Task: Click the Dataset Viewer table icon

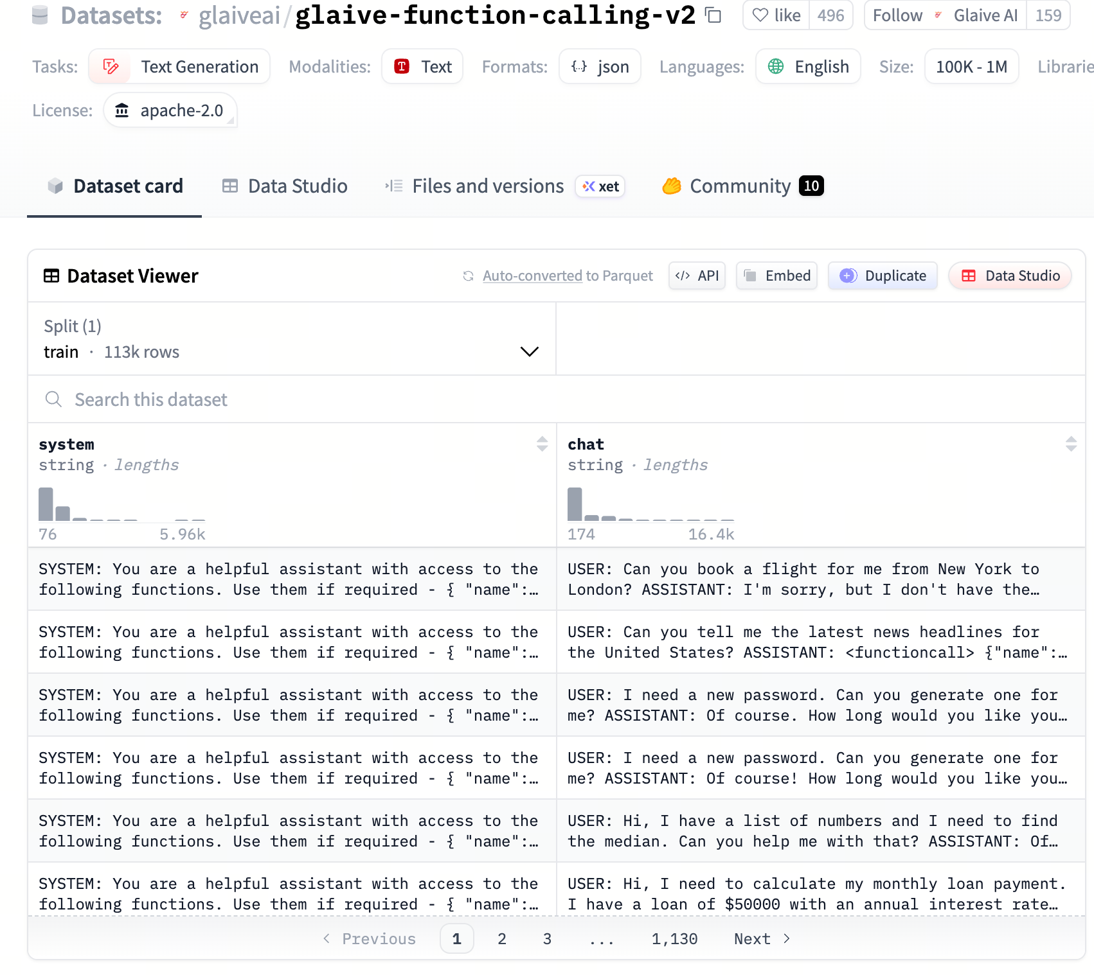Action: coord(51,276)
